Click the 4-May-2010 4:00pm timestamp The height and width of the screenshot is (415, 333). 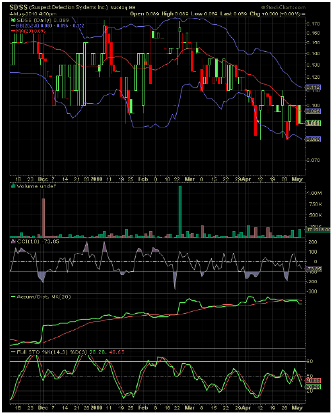click(33, 13)
